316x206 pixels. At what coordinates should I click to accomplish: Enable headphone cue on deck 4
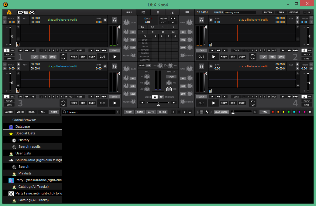201,66
